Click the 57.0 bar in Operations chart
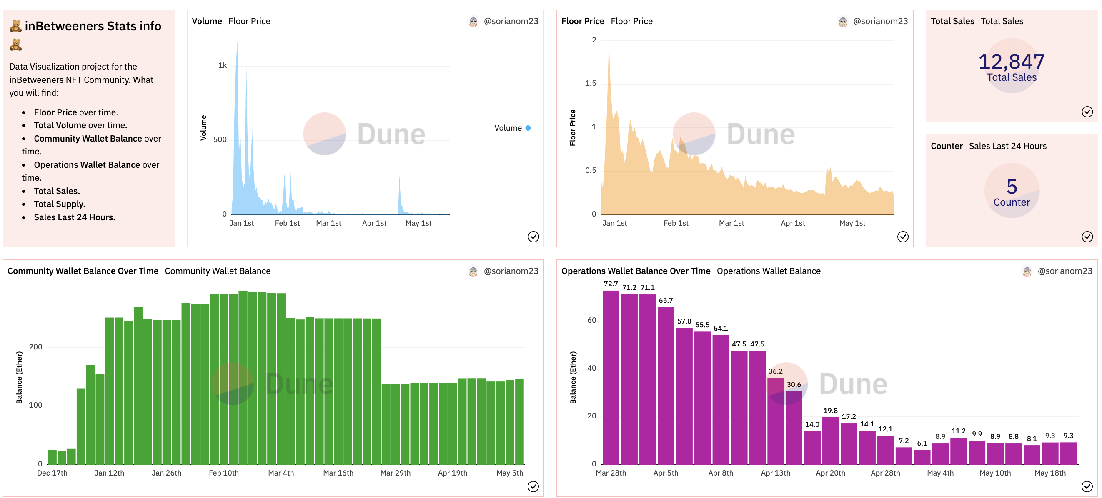This screenshot has height=498, width=1102. point(684,396)
